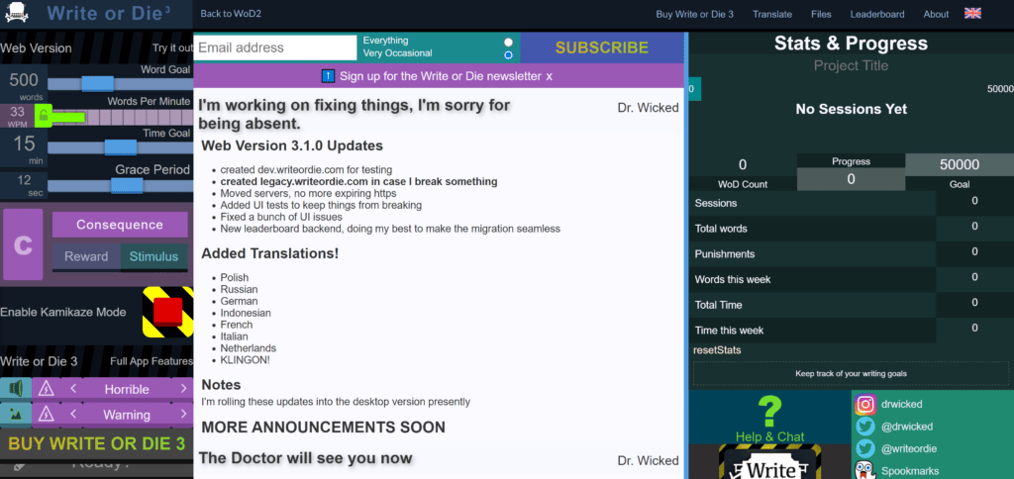Screen dimensions: 1014x479
Task: Click the @writeordie text link
Action: (909, 448)
